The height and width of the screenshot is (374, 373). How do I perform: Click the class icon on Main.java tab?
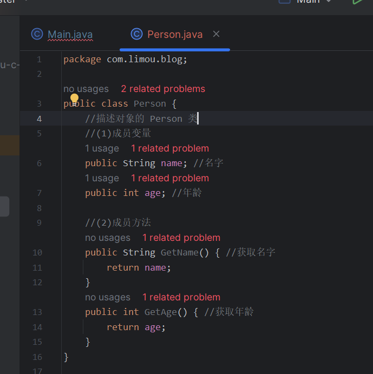pyautogui.click(x=37, y=34)
